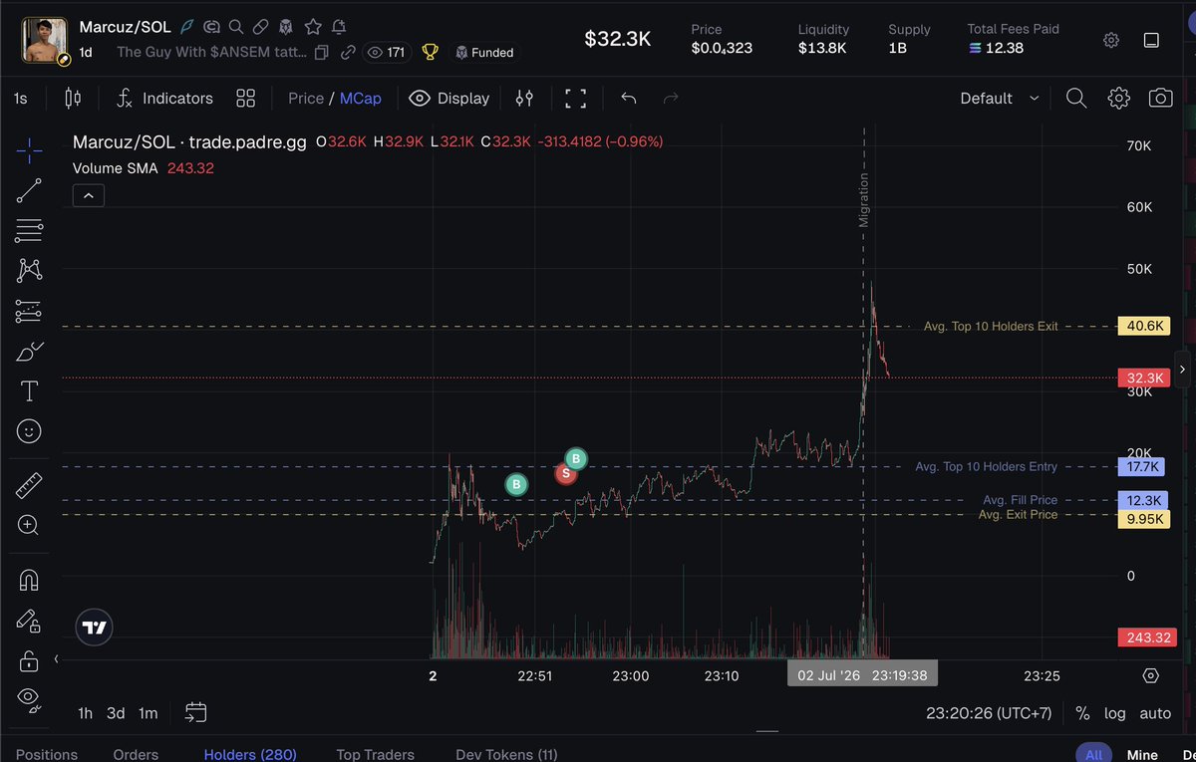The width and height of the screenshot is (1196, 762).
Task: Switch the chart to MCap mode
Action: point(360,98)
